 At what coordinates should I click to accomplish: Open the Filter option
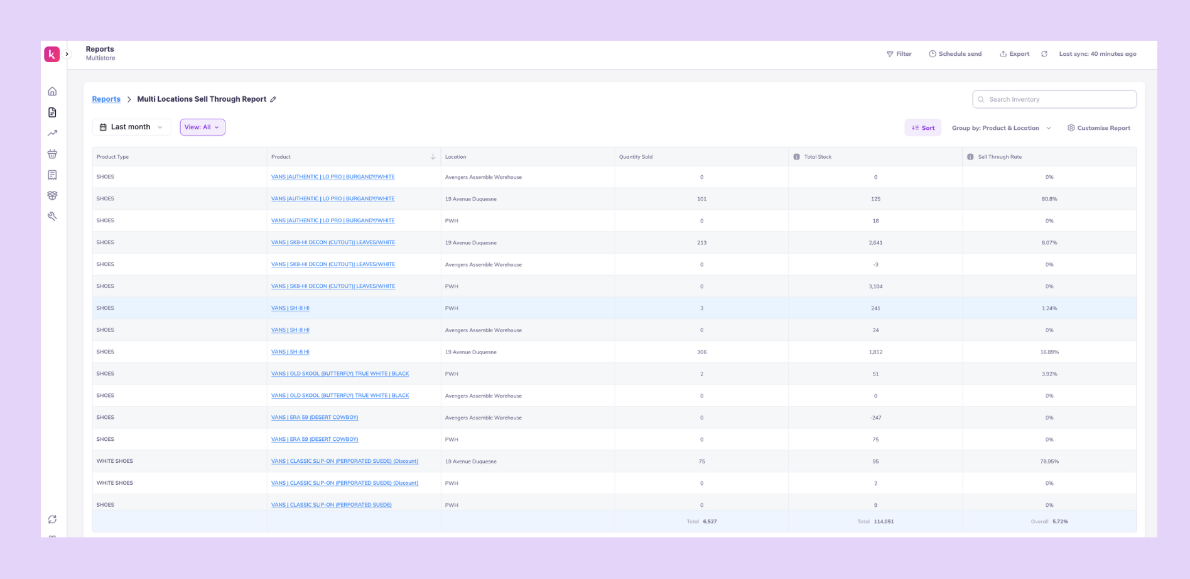899,54
